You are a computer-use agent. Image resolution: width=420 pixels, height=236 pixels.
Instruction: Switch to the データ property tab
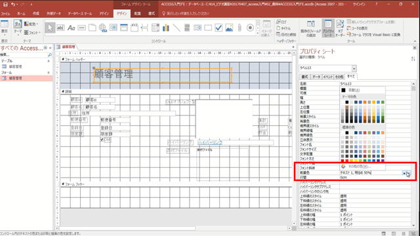click(316, 77)
